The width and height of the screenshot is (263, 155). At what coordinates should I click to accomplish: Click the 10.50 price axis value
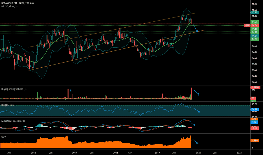click(x=255, y=76)
